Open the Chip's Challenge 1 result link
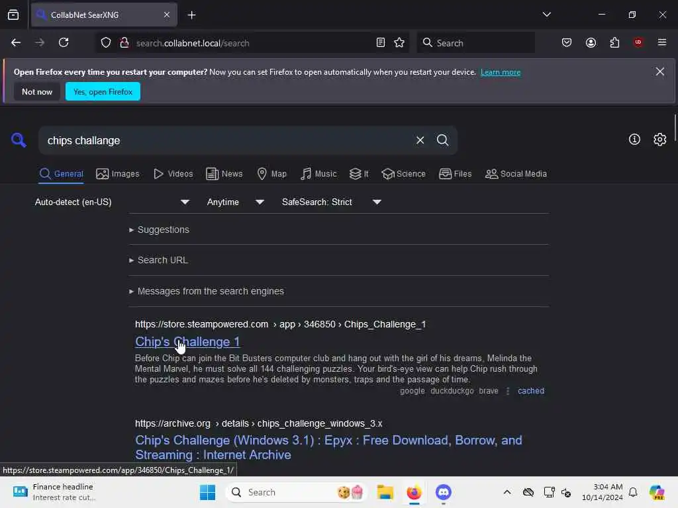The width and height of the screenshot is (678, 508). 187,342
